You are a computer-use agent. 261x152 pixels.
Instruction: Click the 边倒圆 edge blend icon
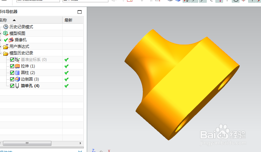[17, 79]
